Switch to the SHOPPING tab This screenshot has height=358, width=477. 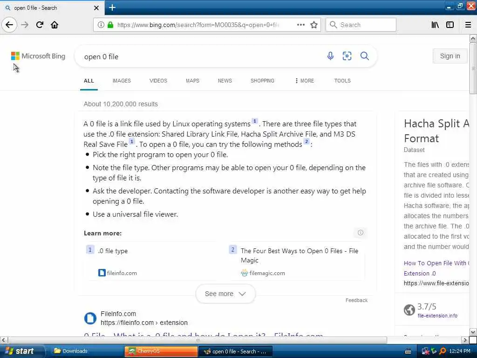[x=262, y=81]
